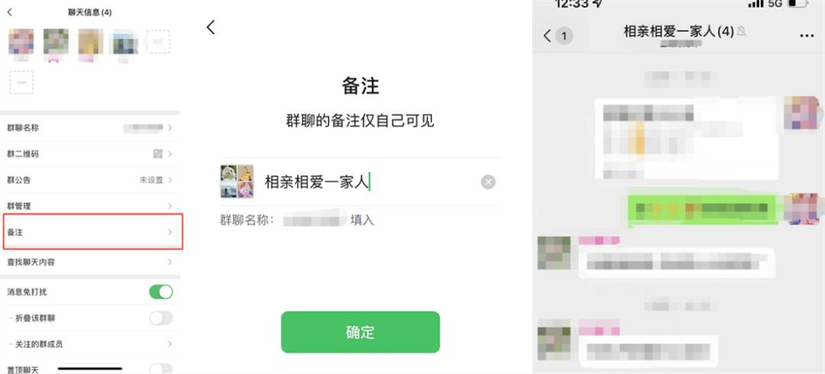Open the 群二维码 QR code icon
825x374 pixels.
coord(158,153)
